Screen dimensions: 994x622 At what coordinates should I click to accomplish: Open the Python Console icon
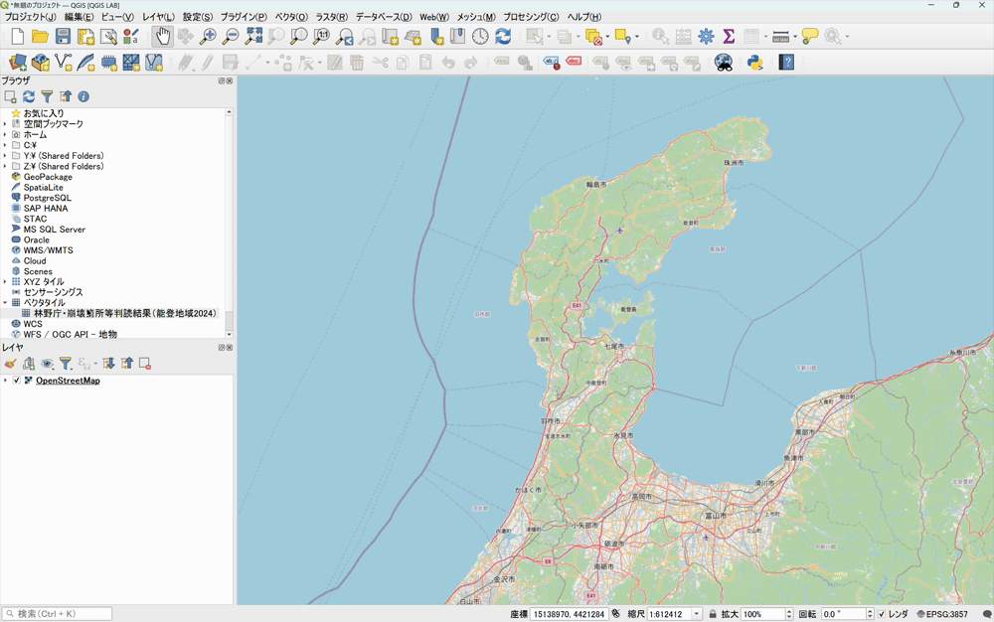point(755,62)
